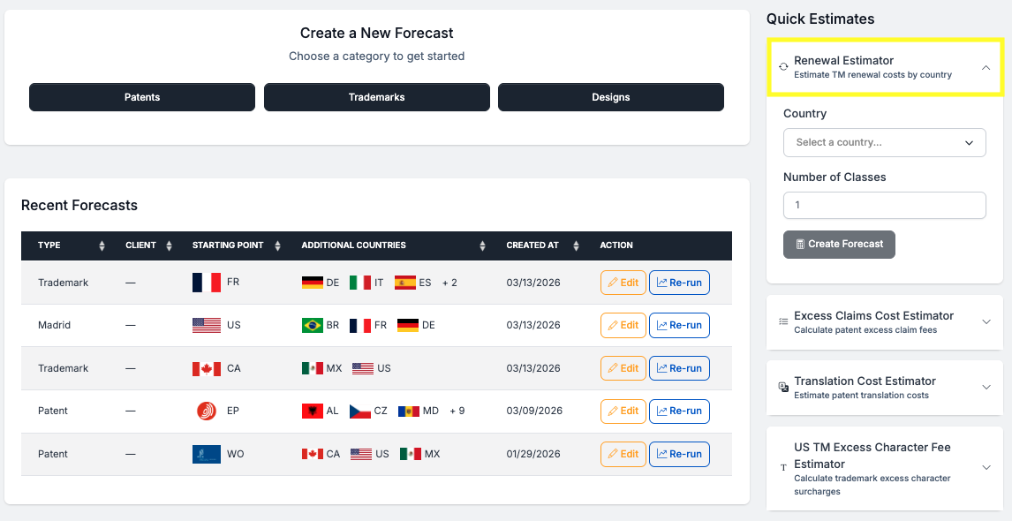Sort forecasts by Created At column
This screenshot has height=521, width=1012.
(x=576, y=245)
